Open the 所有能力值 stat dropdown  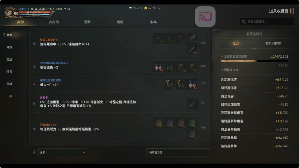click(178, 152)
